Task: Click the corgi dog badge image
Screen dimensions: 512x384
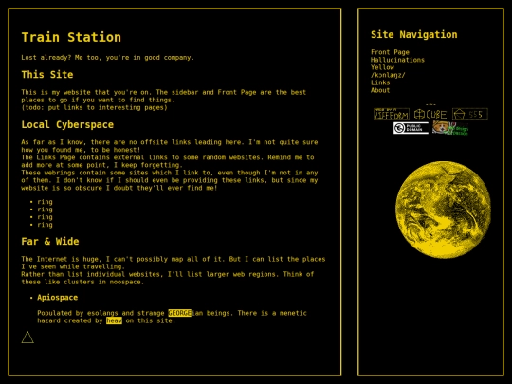Action: [x=450, y=128]
